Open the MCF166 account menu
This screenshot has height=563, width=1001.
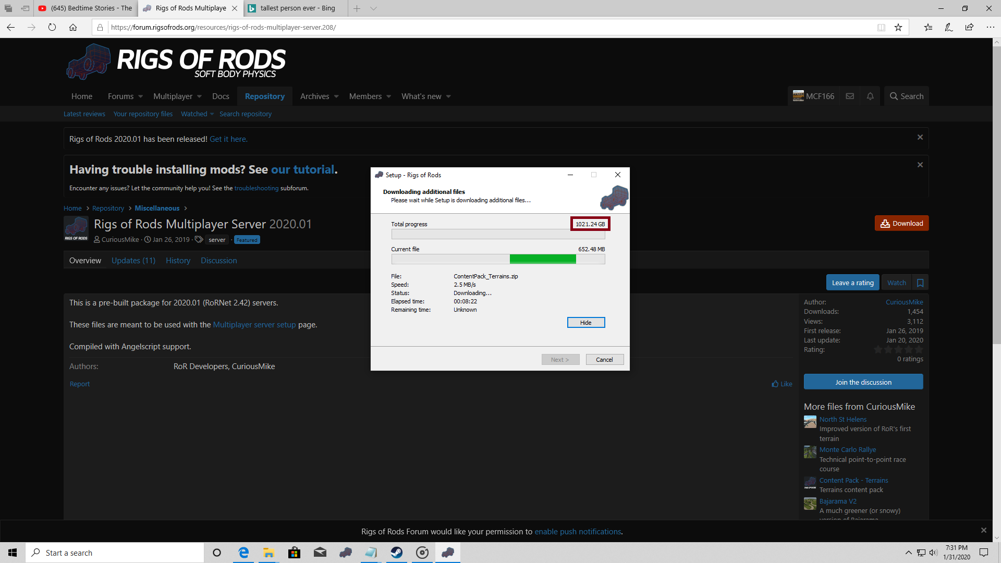pos(813,96)
